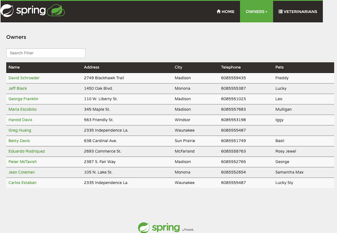The width and height of the screenshot is (337, 233).
Task: Expand the Owners dropdown menu
Action: tap(257, 12)
